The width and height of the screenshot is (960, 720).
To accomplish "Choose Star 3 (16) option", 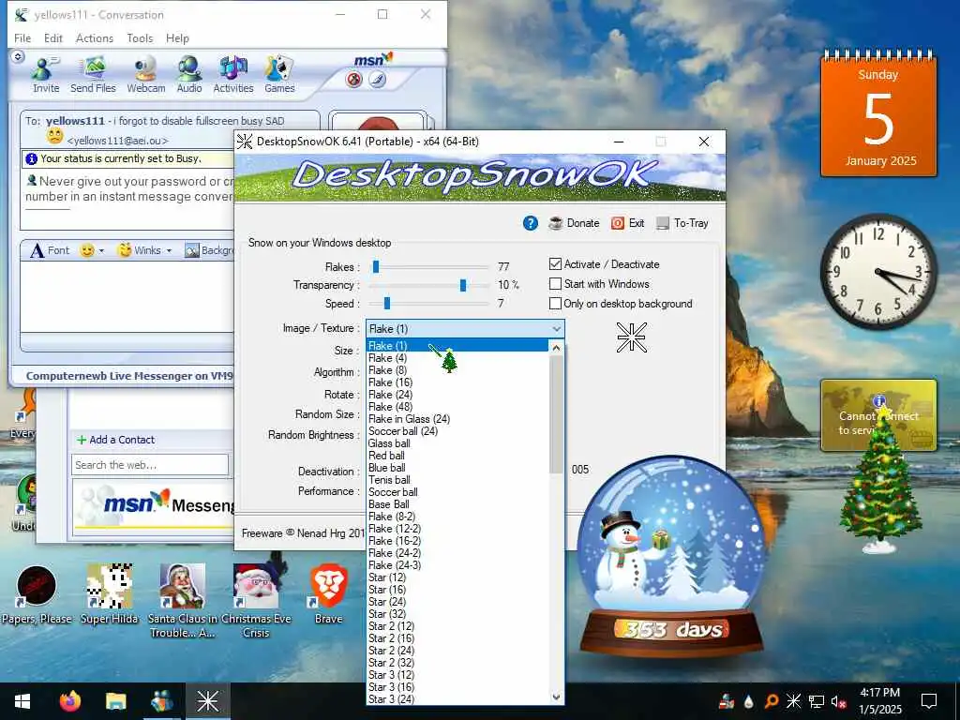I will click(x=457, y=687).
